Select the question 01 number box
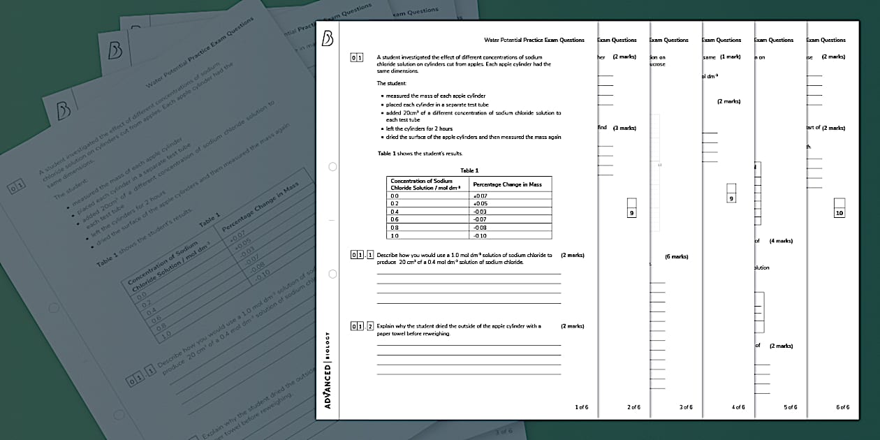Image resolution: width=880 pixels, height=440 pixels. [x=357, y=57]
